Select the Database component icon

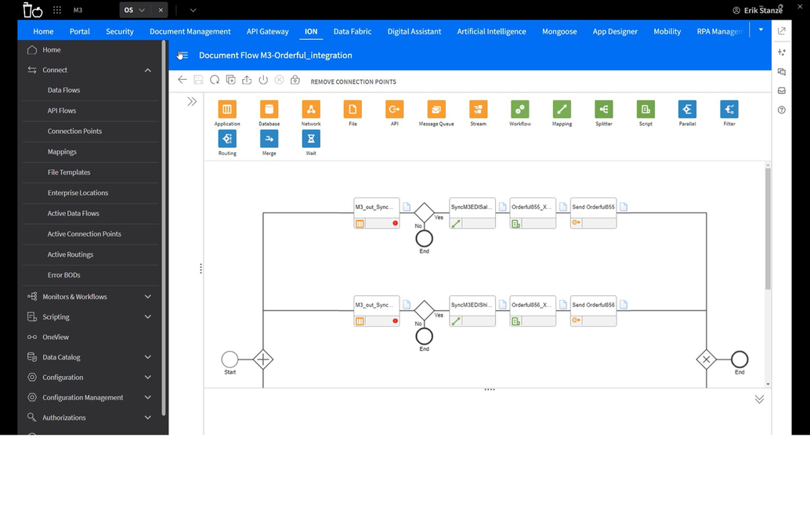[269, 110]
